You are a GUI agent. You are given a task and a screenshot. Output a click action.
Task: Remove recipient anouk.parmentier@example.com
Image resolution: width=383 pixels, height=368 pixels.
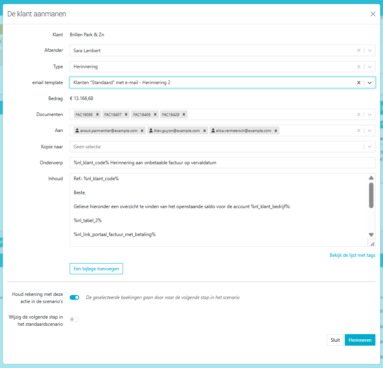tap(142, 130)
